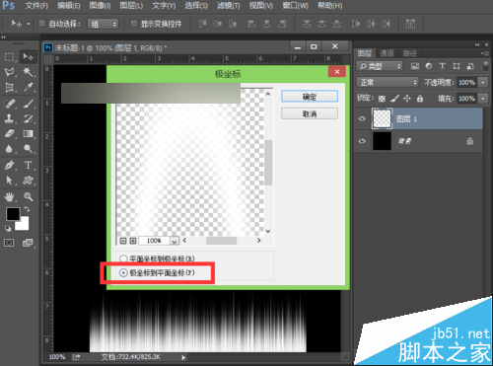Open the 不透明度 slider dropdown

pyautogui.click(x=483, y=82)
